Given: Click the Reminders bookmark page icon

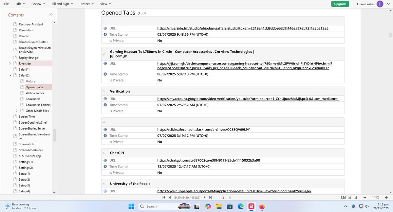Looking at the screenshot, I should [15, 30].
